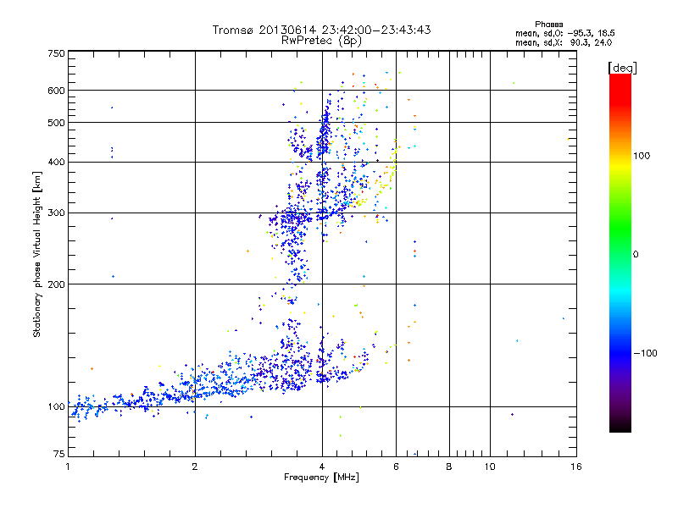This screenshot has width=678, height=508.
Task: Click the y-axis tick '500'
Action: click(56, 123)
